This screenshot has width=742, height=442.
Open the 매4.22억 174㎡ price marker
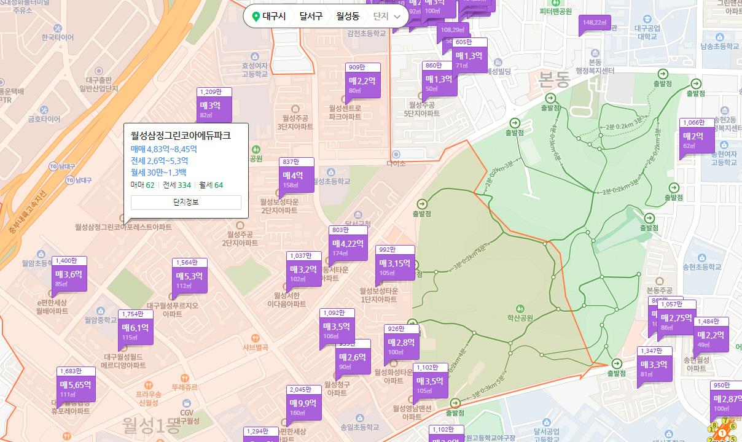click(348, 247)
